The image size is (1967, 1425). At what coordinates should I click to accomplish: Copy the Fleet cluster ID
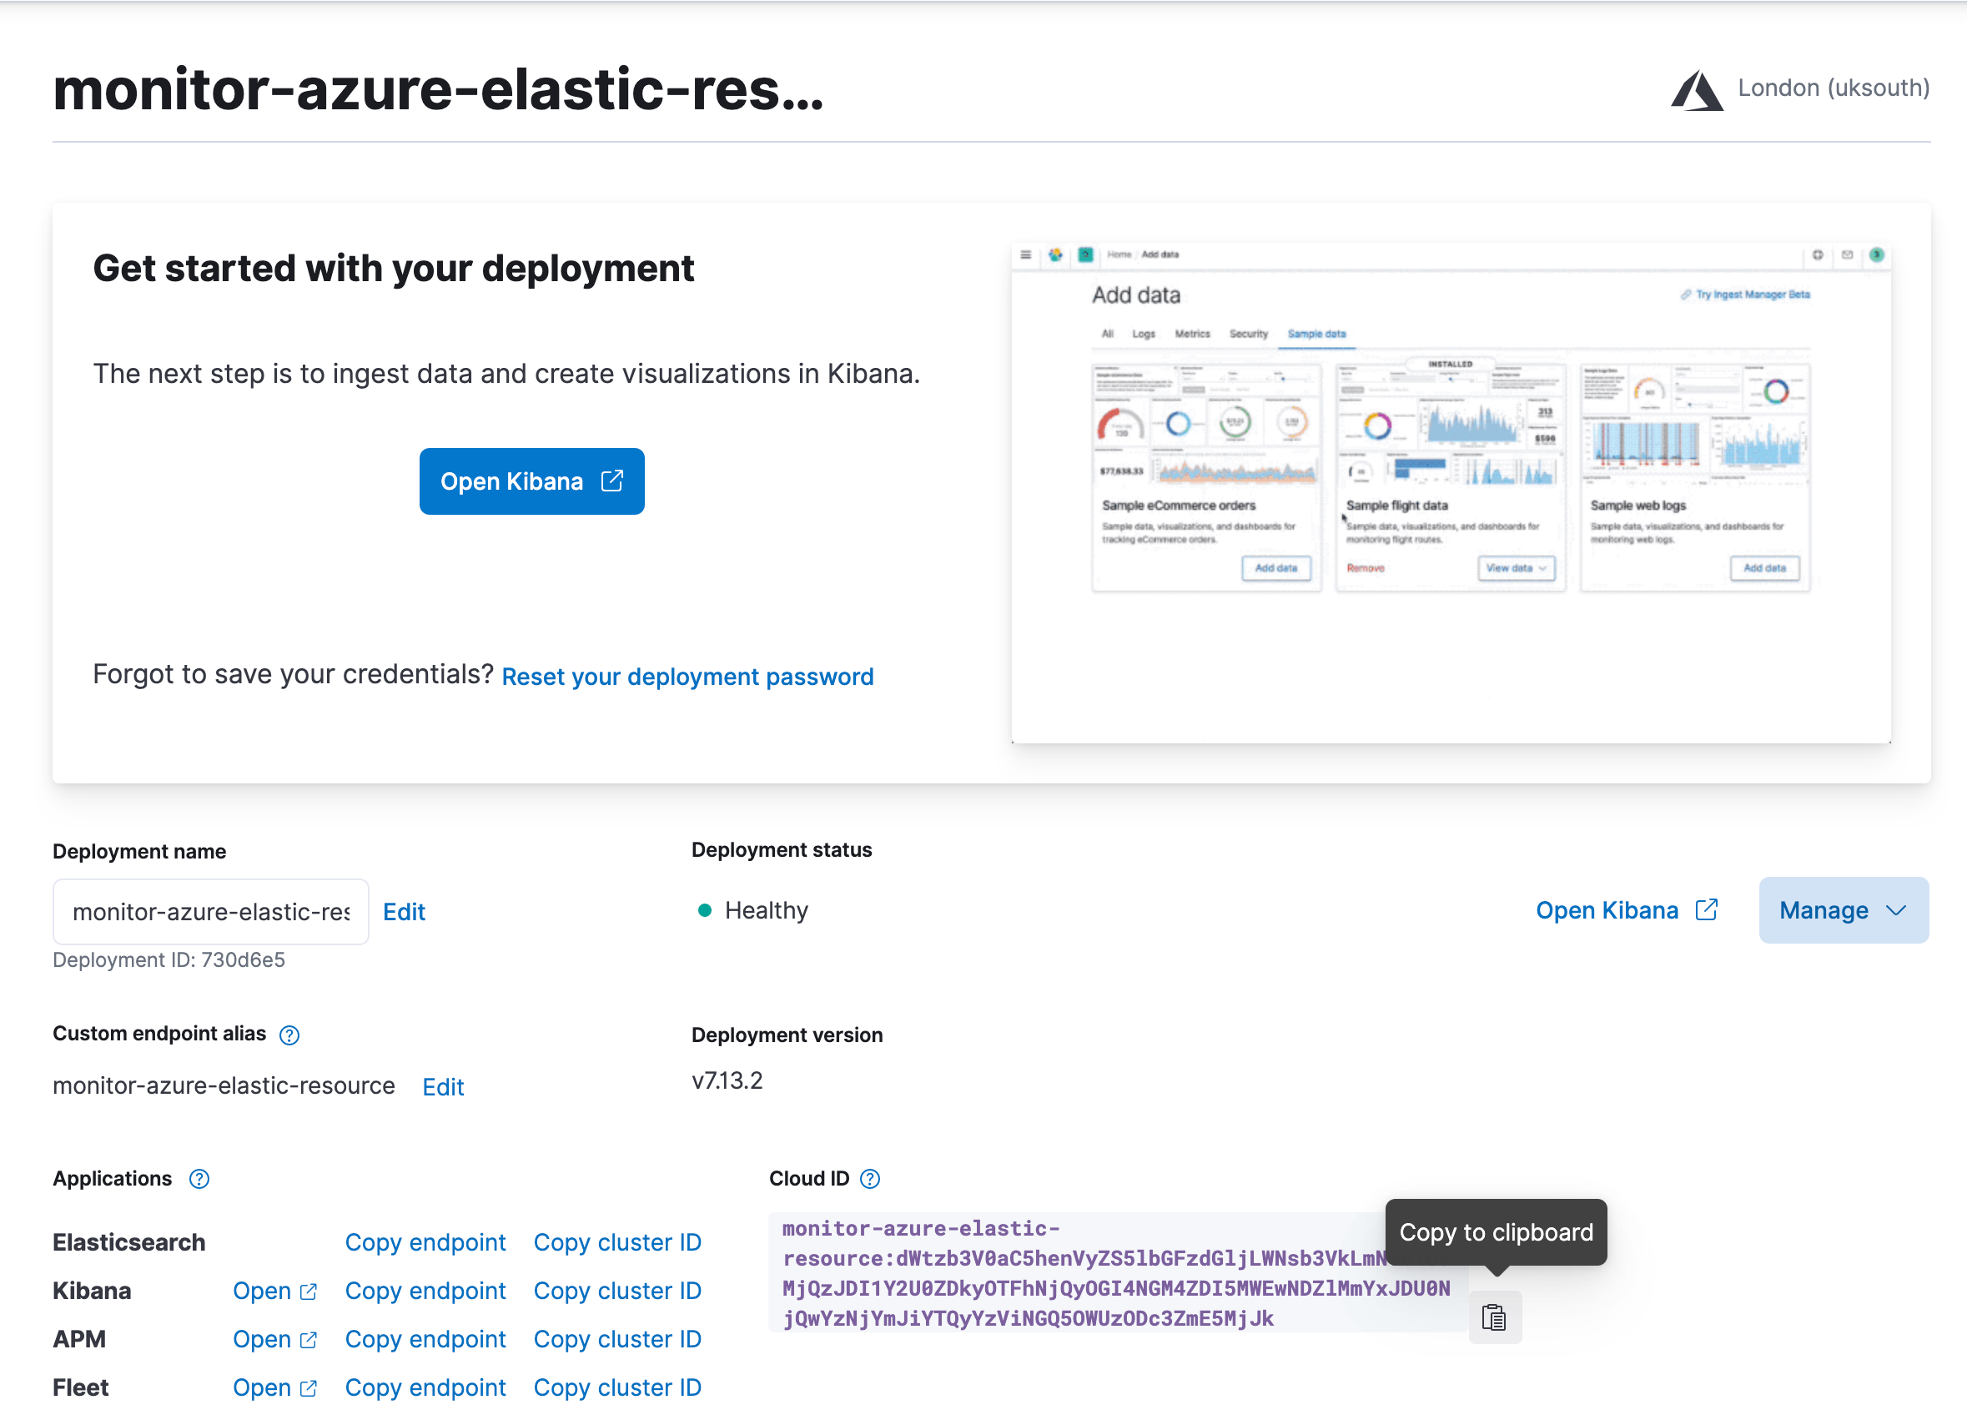(616, 1387)
